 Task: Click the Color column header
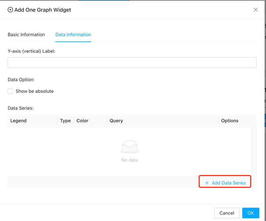(82, 121)
